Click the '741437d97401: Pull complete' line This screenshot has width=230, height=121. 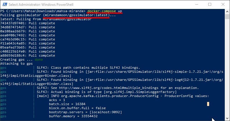[28, 23]
